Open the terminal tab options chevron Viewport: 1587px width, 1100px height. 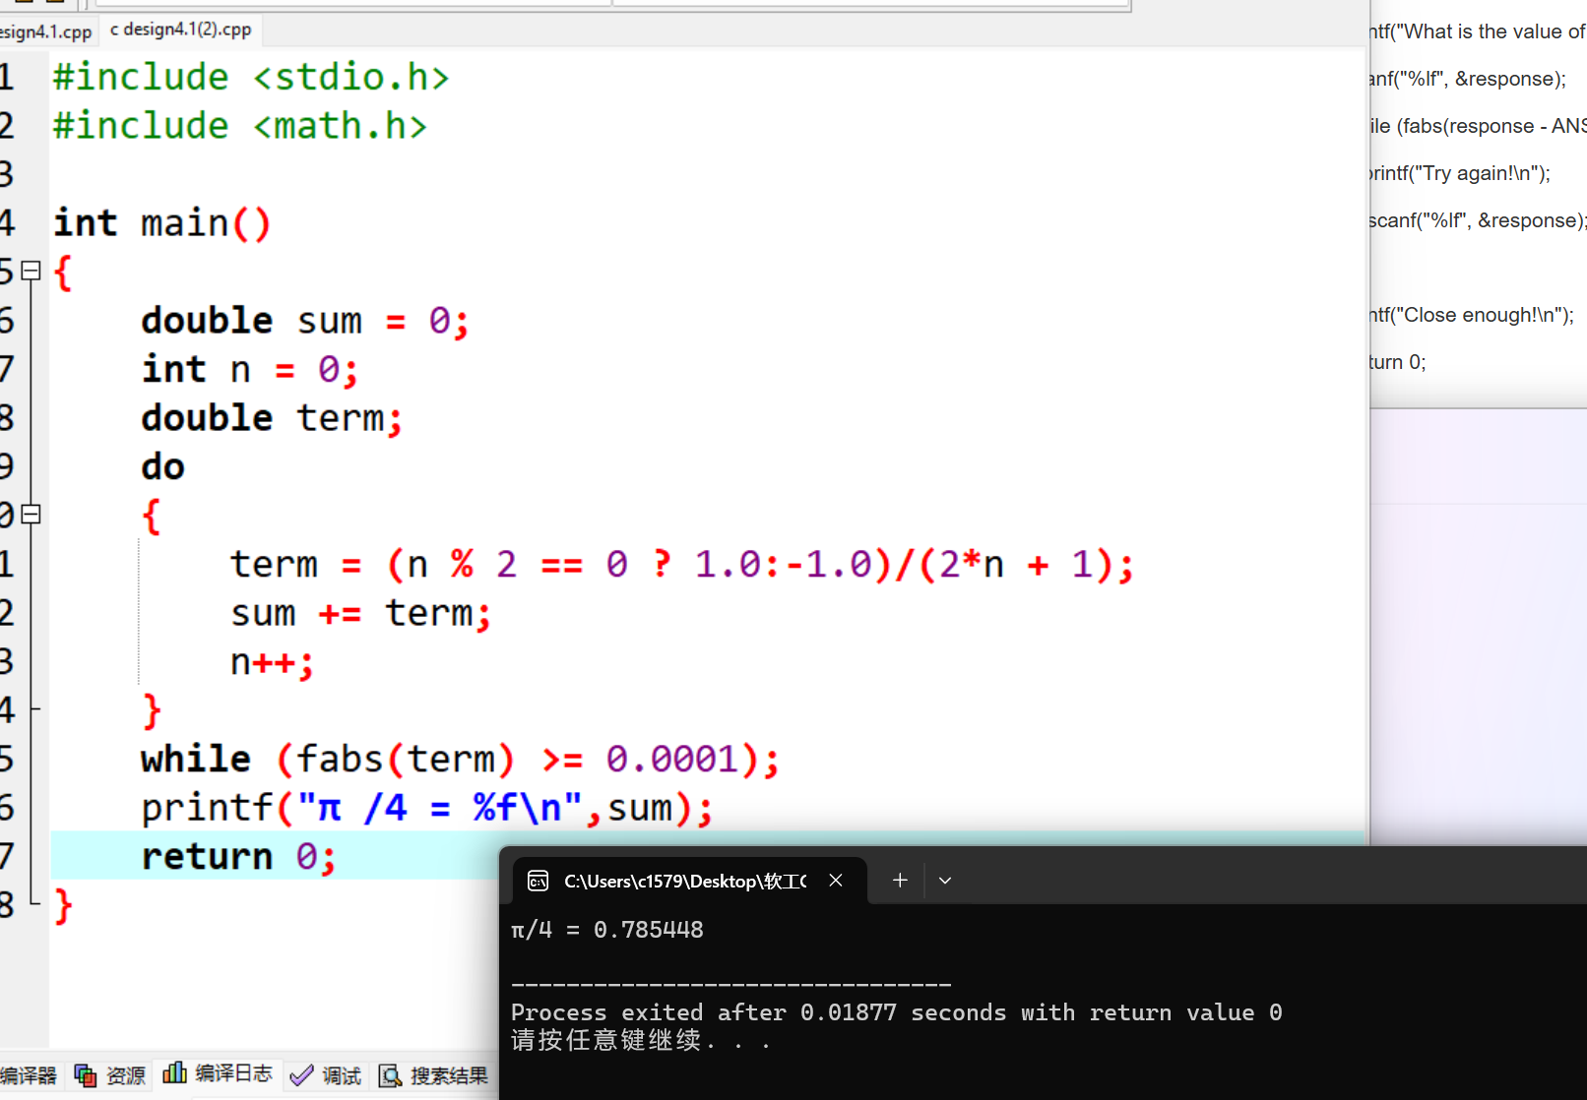944,881
